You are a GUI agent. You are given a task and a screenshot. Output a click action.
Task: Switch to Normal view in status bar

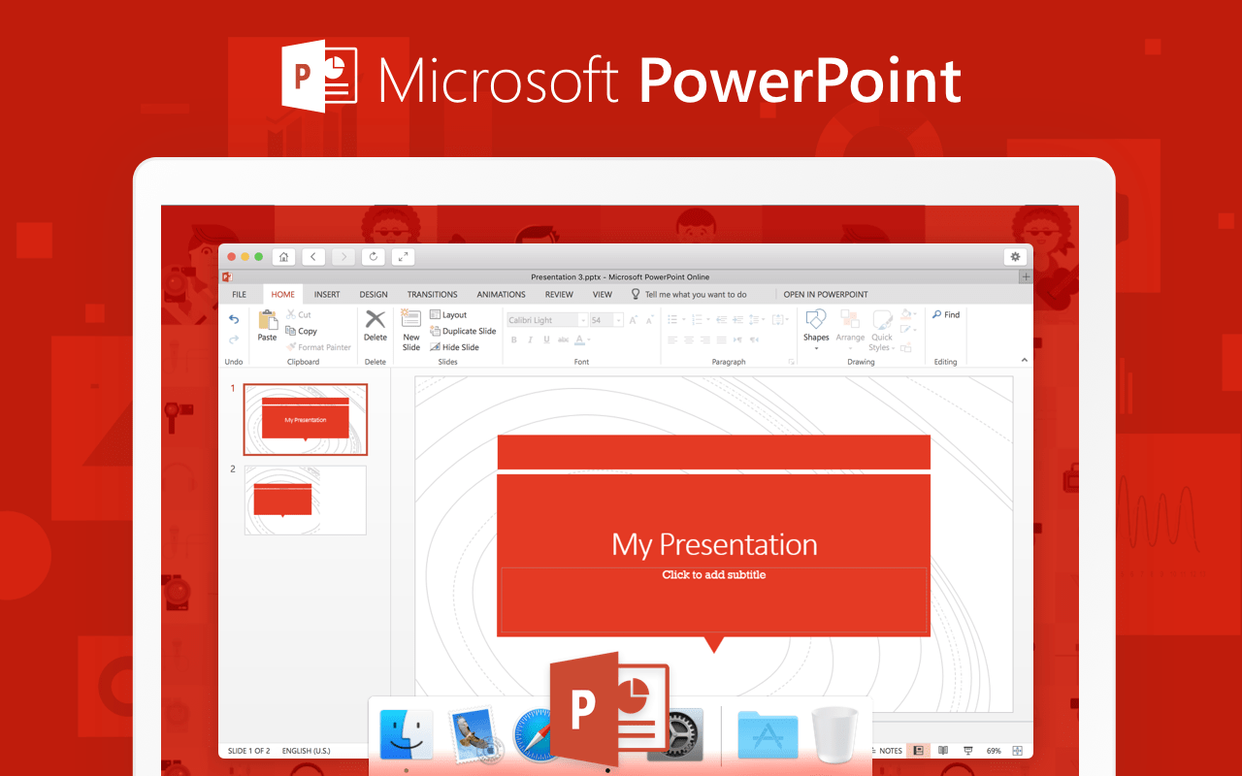pyautogui.click(x=918, y=751)
